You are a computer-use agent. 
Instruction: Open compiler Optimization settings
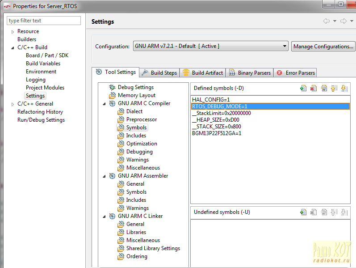click(x=142, y=144)
